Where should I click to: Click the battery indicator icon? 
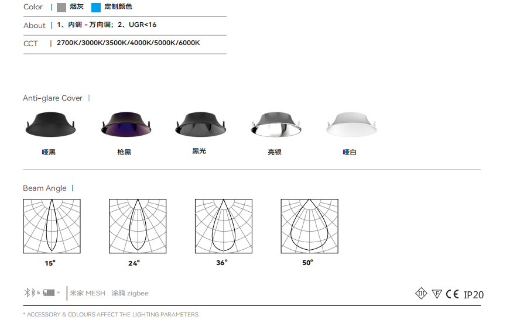tap(49, 292)
